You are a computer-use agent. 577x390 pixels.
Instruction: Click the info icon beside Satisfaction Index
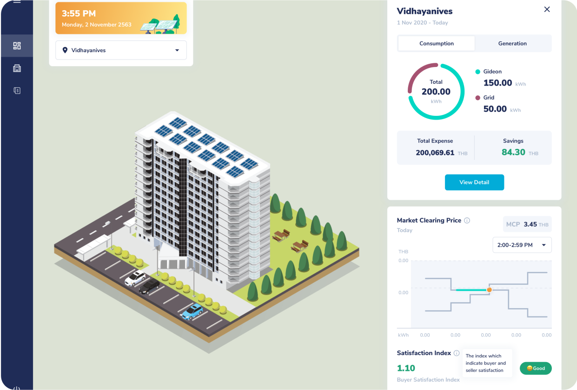click(x=457, y=353)
